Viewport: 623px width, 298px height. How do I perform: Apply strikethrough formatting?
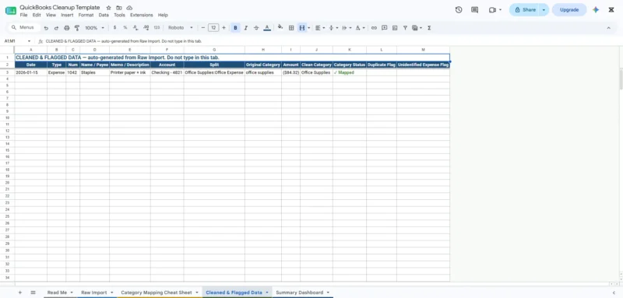point(256,28)
